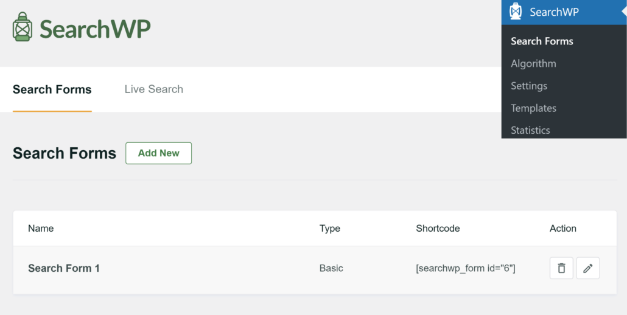The height and width of the screenshot is (315, 627).
Task: Open Statistics in the sidebar submenu
Action: pos(530,130)
